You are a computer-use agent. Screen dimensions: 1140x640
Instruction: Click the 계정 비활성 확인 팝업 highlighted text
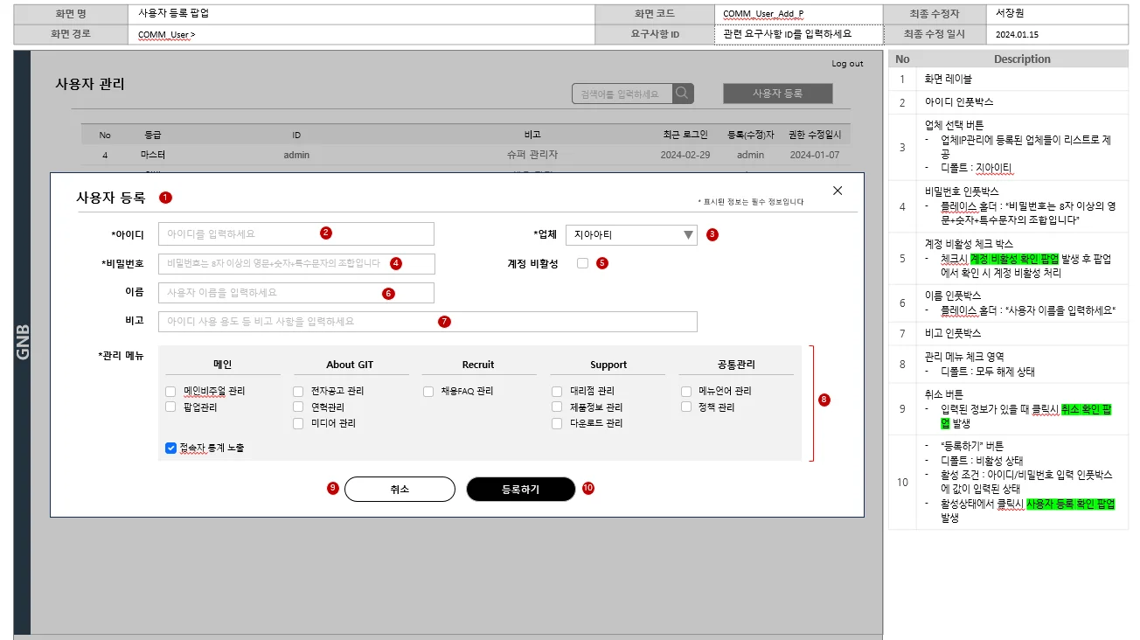click(x=1014, y=259)
